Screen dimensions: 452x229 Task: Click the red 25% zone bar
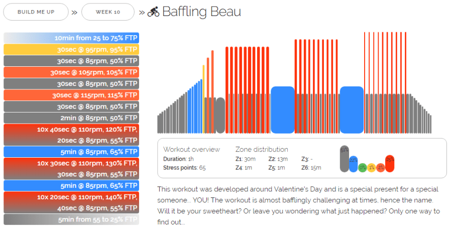390,163
